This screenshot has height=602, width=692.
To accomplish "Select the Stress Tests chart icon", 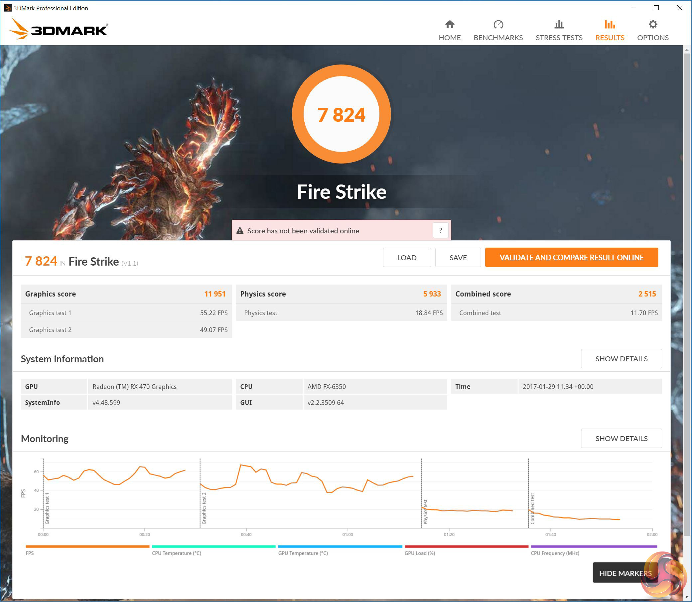I will pos(559,24).
